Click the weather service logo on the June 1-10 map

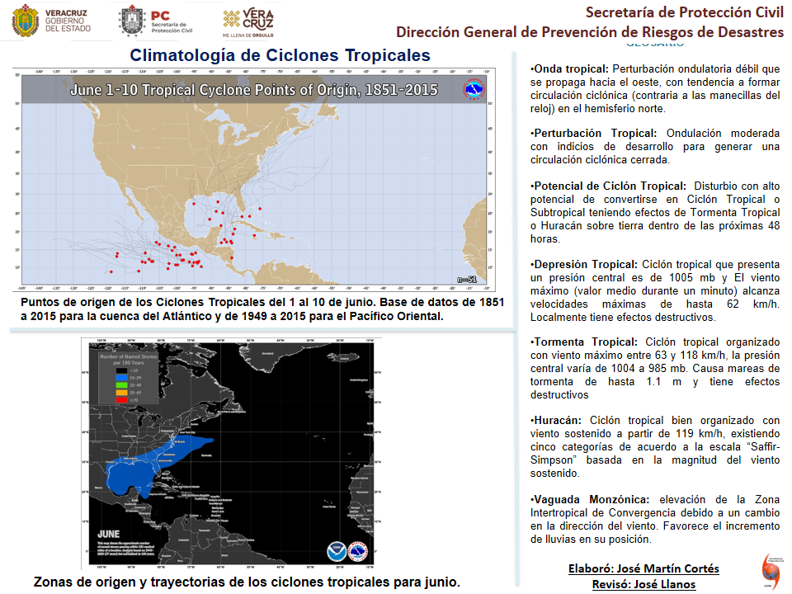pyautogui.click(x=474, y=89)
